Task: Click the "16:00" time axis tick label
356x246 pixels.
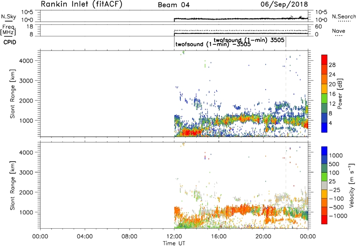Action: tap(218, 237)
